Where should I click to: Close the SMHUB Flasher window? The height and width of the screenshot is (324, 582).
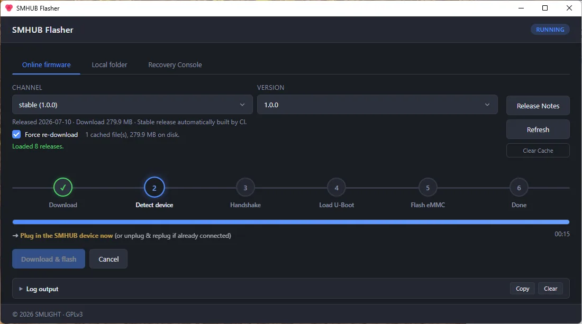click(x=569, y=8)
